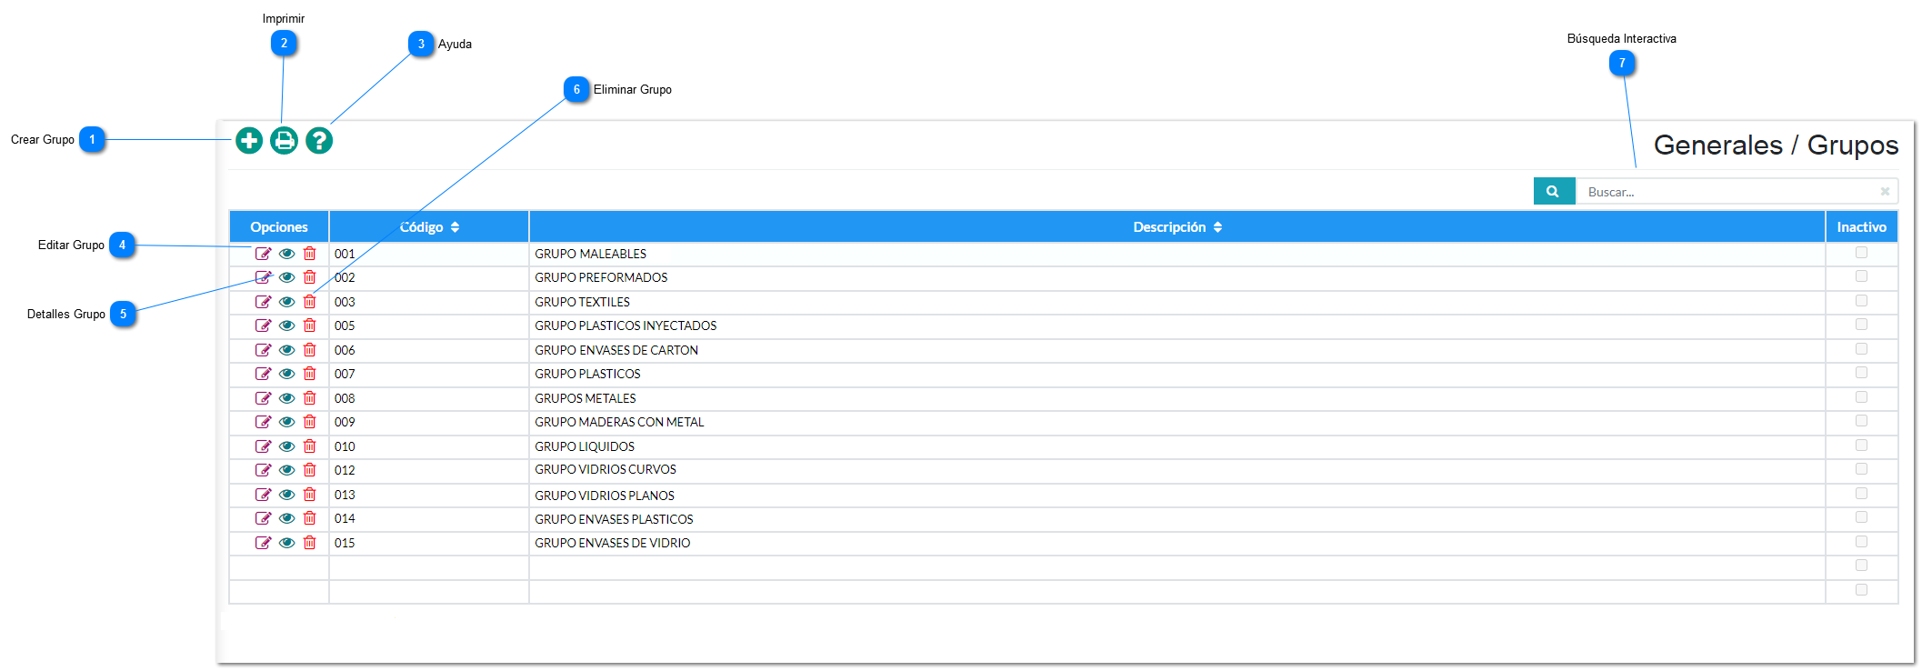Screen dimensions: 1922x671
Task: Sort table by Descripción column
Action: click(1177, 227)
